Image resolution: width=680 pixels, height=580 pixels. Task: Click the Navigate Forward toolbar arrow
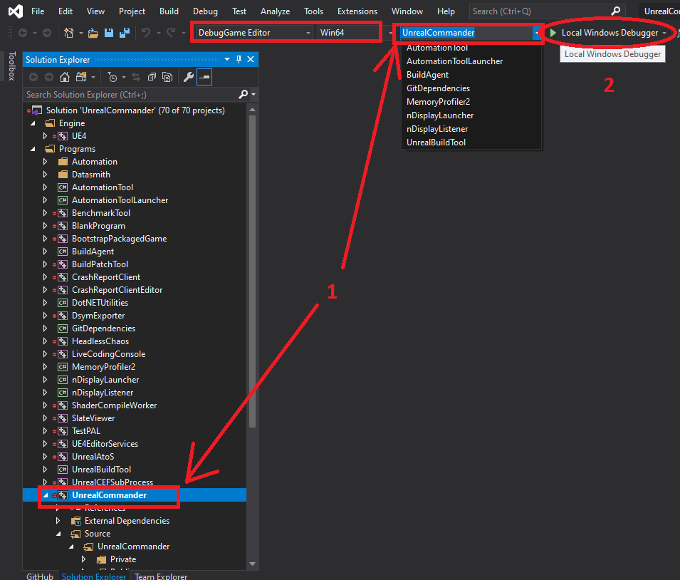click(47, 33)
